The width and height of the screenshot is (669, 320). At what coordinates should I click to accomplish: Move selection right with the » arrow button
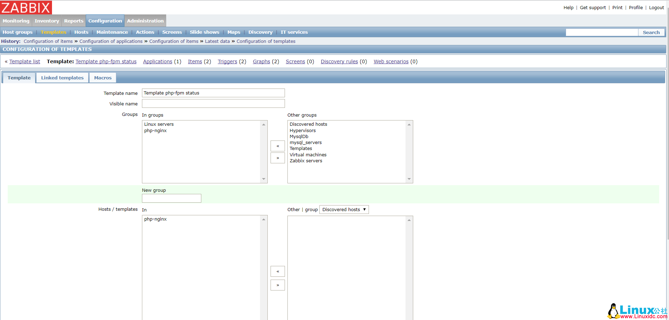(278, 158)
